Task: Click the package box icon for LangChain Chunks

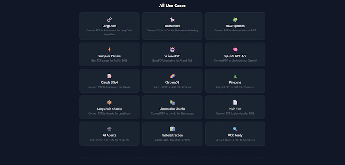Action: tap(110, 103)
